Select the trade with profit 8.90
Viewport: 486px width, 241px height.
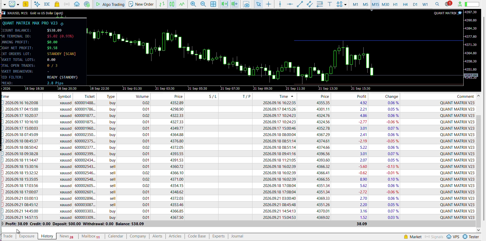[x=238, y=179]
